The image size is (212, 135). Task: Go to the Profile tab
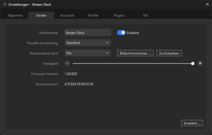point(93,15)
